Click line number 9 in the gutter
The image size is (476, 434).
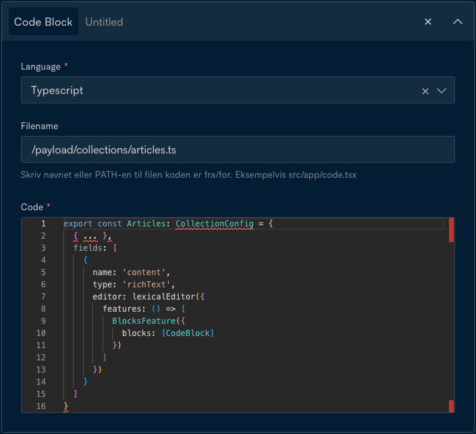(x=43, y=321)
